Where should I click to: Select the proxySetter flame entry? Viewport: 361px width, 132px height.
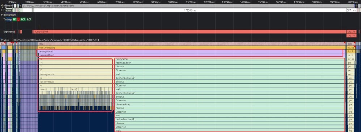click(230, 59)
